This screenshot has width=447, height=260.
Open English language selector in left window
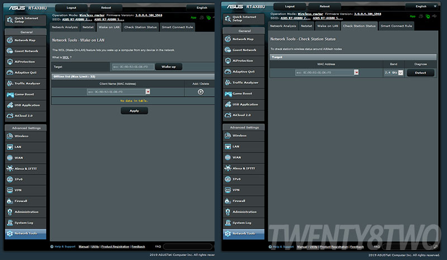(x=201, y=8)
